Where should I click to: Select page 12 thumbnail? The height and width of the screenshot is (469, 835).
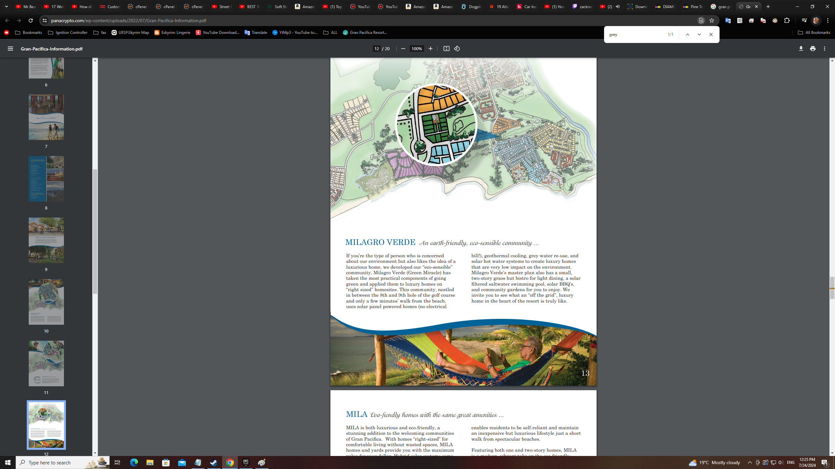pyautogui.click(x=46, y=425)
